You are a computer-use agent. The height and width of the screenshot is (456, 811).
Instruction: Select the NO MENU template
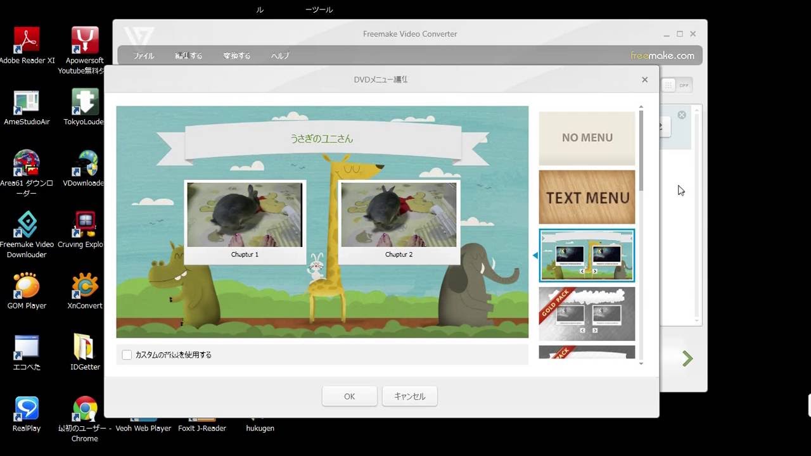point(587,138)
